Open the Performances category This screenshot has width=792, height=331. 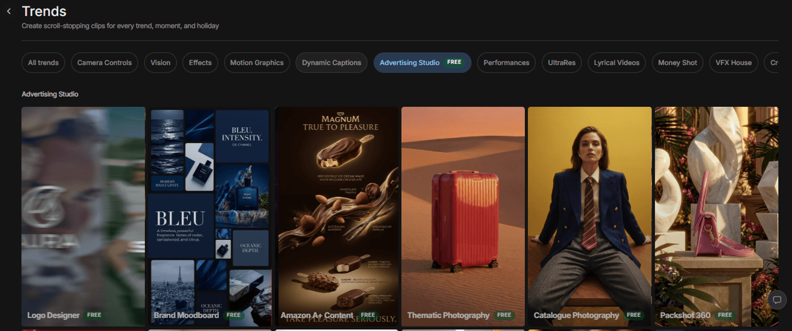click(506, 63)
